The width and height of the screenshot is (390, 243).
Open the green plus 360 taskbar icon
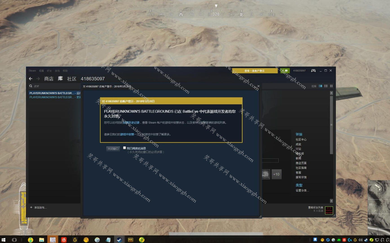141,240
